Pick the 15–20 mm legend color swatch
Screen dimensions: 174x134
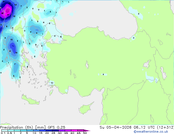(x=43, y=130)
